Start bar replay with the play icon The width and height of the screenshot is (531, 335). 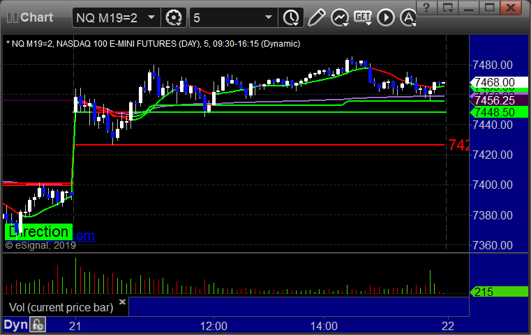[386, 17]
